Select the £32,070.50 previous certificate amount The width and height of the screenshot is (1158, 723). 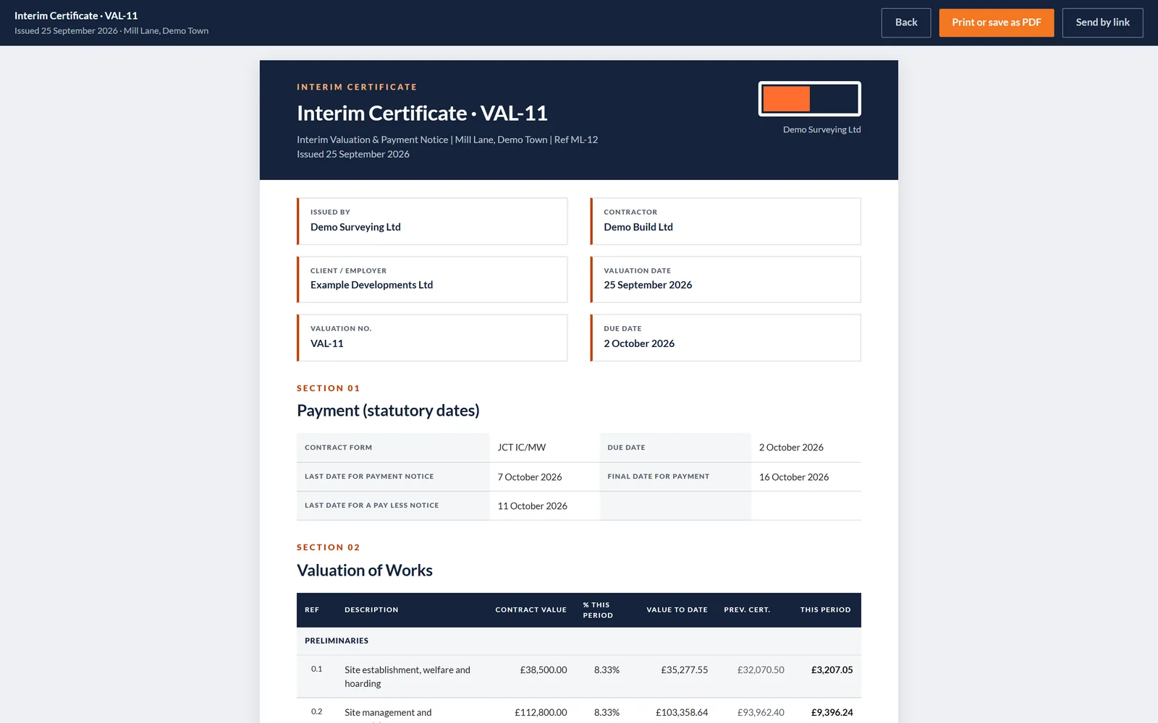pyautogui.click(x=761, y=670)
